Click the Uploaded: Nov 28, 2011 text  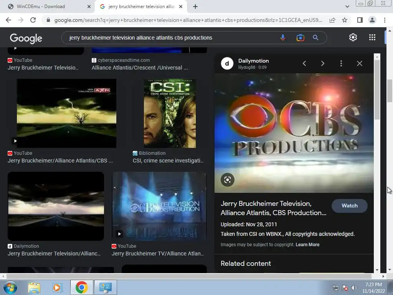249,224
